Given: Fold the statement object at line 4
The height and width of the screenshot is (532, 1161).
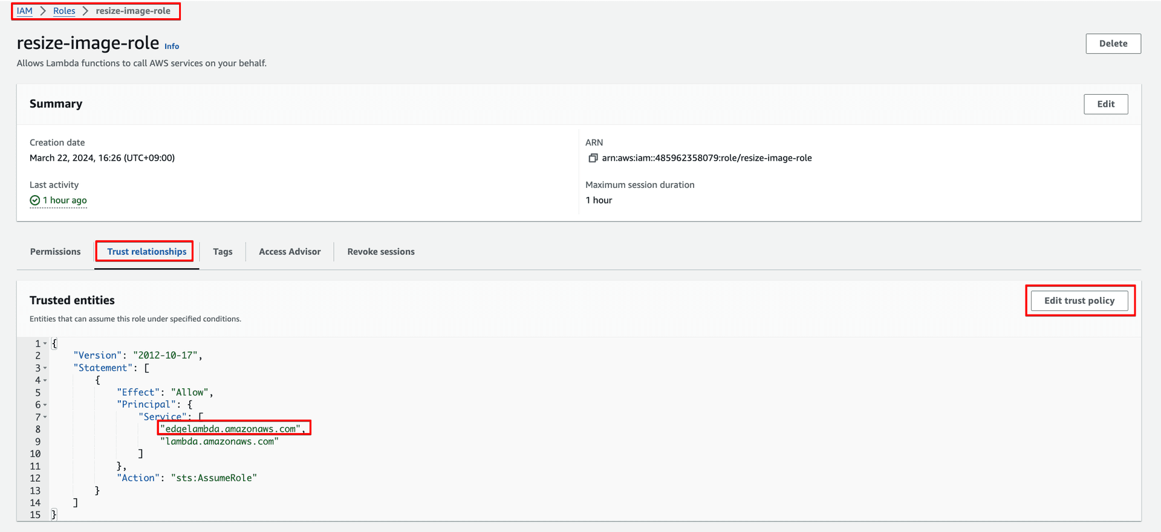Looking at the screenshot, I should [45, 380].
